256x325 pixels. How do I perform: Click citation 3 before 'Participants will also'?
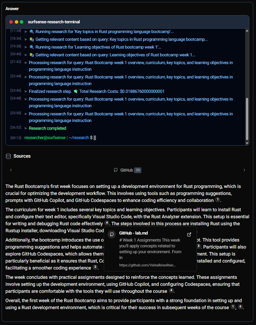point(199,246)
